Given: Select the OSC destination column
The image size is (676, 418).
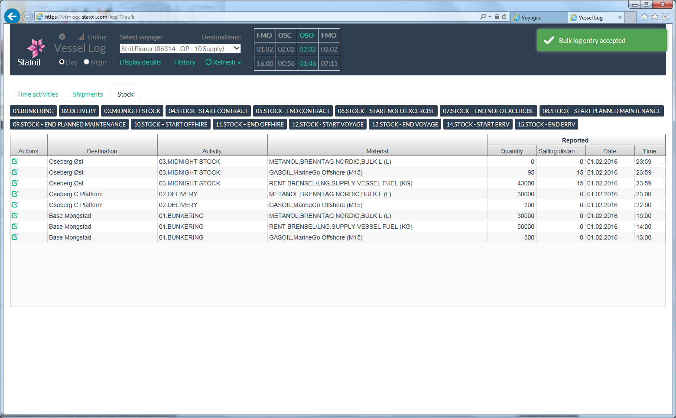Looking at the screenshot, I should point(286,49).
